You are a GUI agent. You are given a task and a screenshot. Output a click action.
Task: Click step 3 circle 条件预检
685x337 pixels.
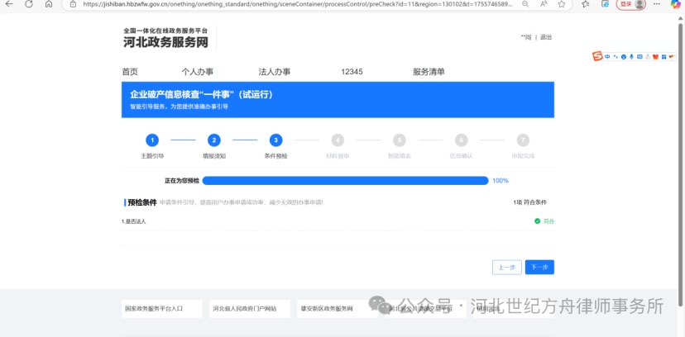tap(275, 140)
